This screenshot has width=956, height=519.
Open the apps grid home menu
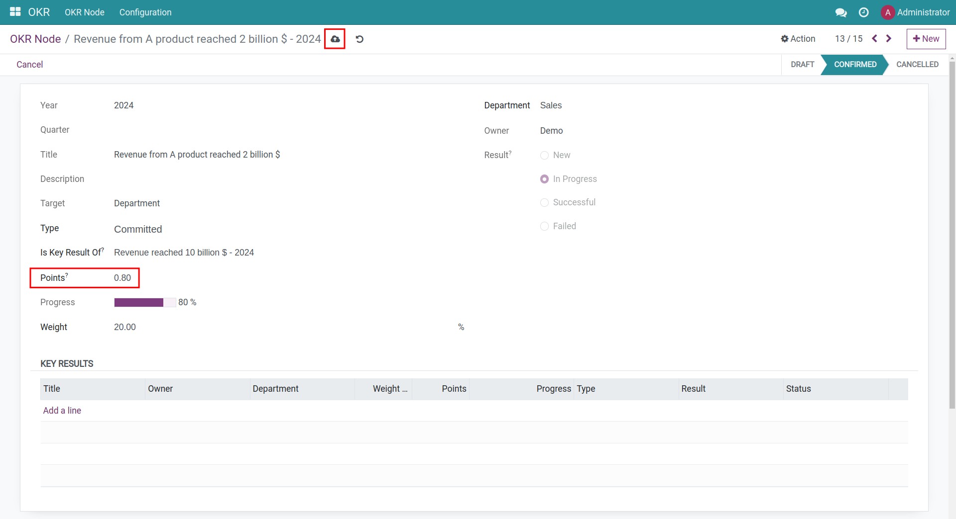click(x=15, y=12)
